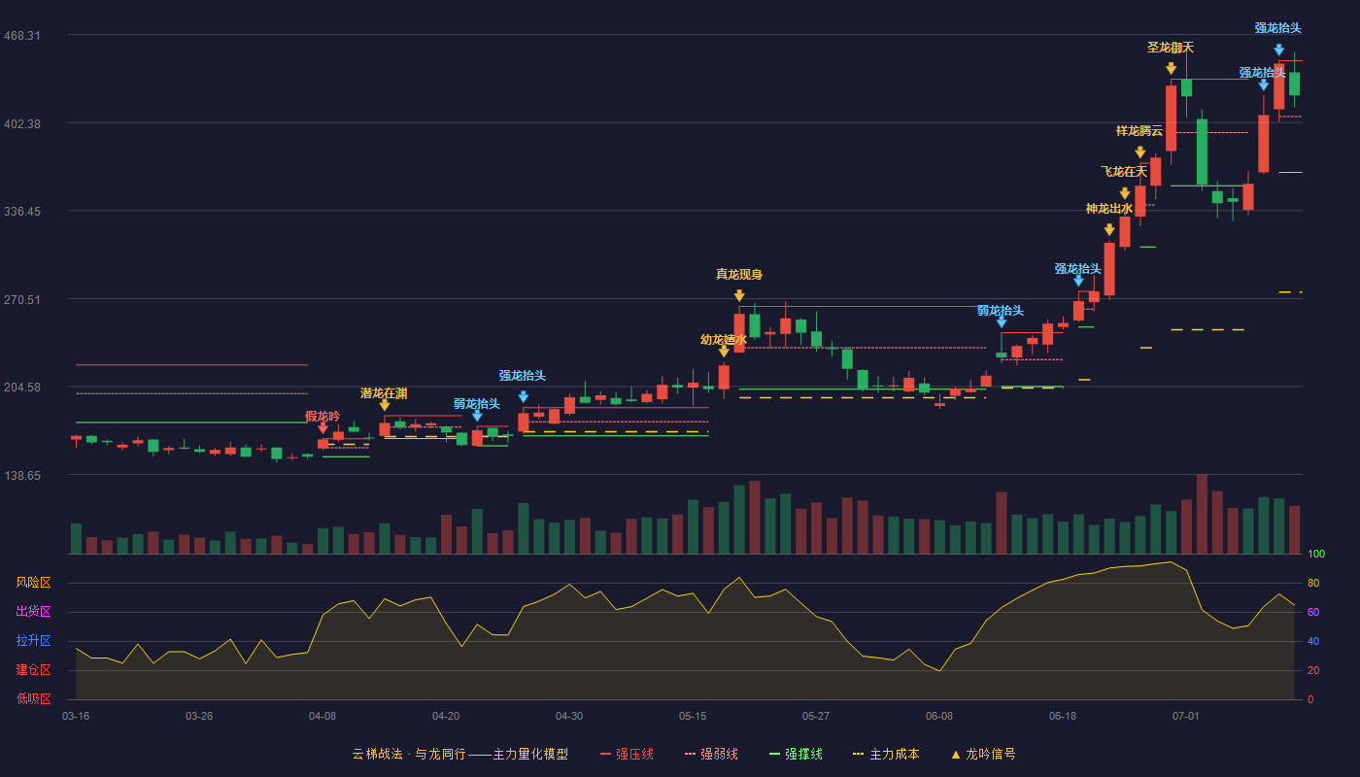Toggle the 强弱线 legend series

click(x=712, y=754)
